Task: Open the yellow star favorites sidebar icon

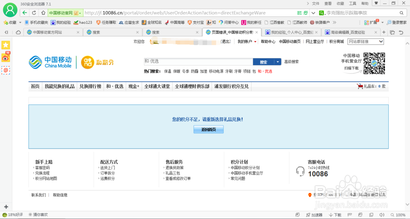Action: coord(6,45)
